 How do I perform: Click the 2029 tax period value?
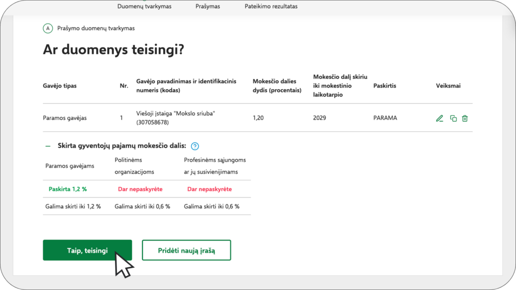(319, 118)
